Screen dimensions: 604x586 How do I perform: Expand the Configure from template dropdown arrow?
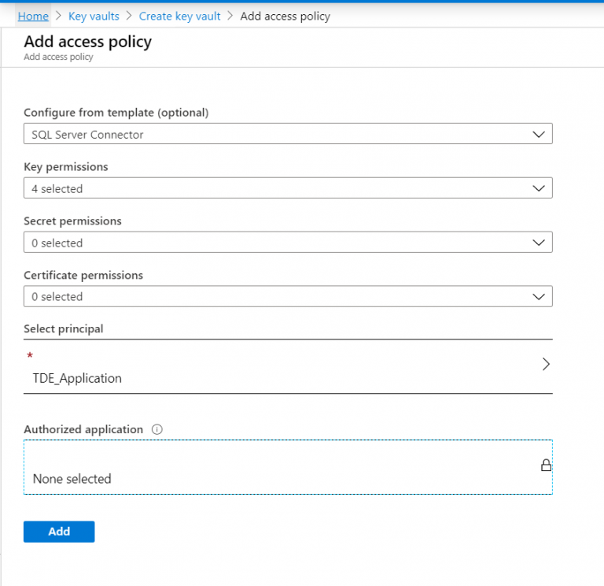click(539, 135)
